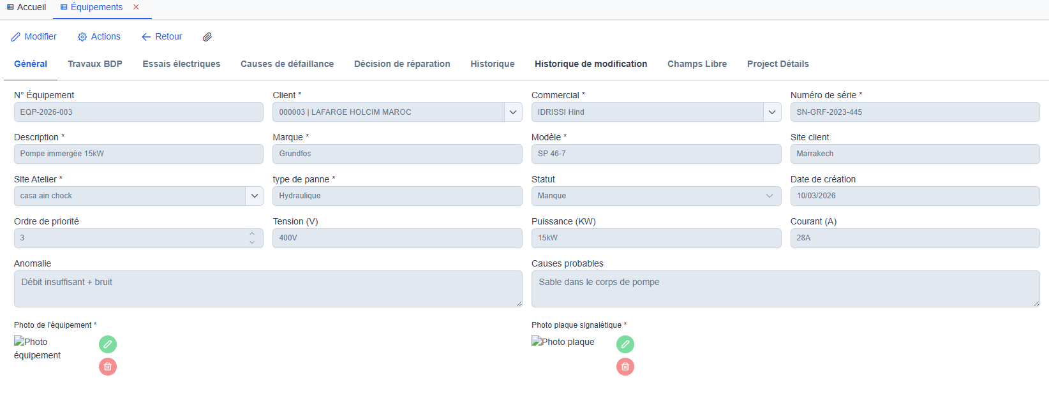1049x403 pixels.
Task: Expand the Client dropdown
Action: (513, 112)
